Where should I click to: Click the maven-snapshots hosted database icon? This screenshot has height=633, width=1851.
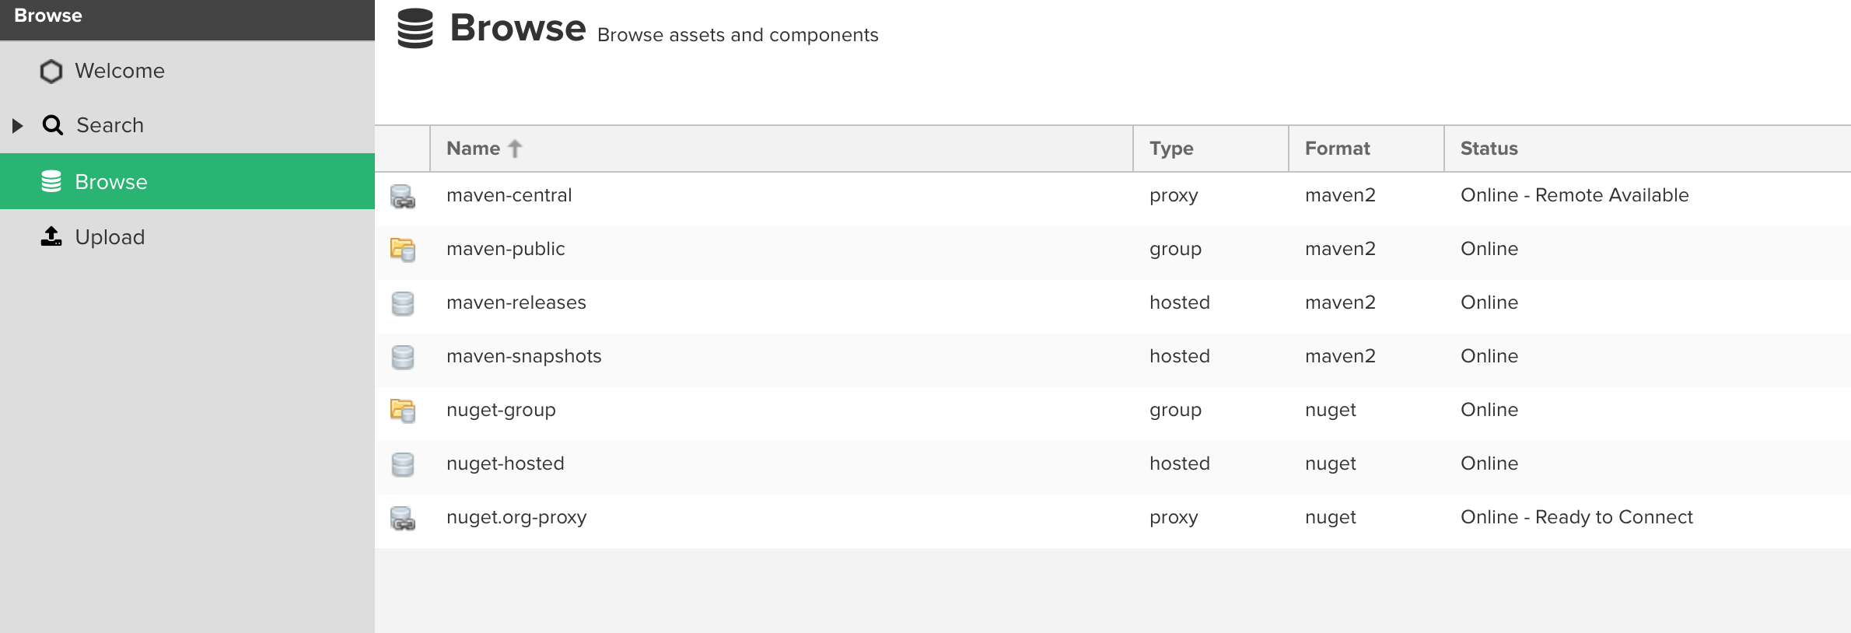402,357
